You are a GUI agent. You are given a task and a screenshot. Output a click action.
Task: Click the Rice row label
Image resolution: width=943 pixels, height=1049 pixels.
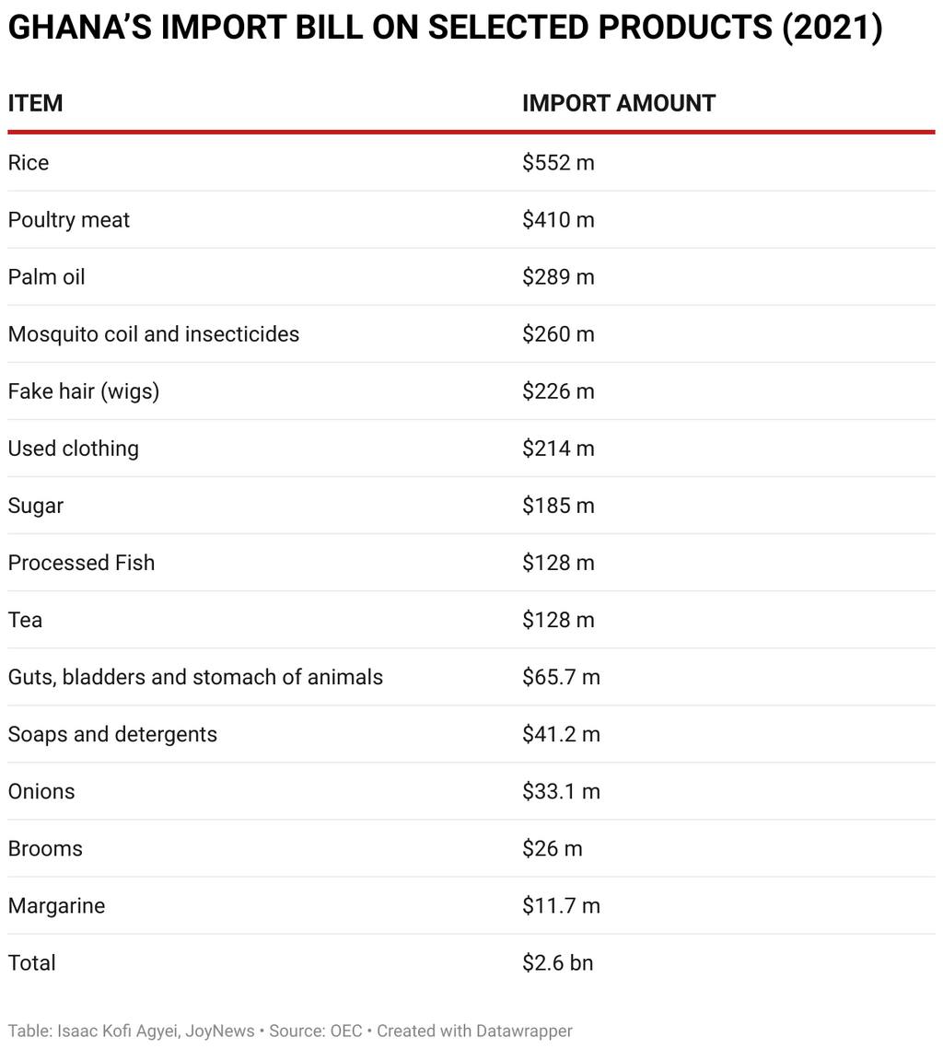coord(29,163)
